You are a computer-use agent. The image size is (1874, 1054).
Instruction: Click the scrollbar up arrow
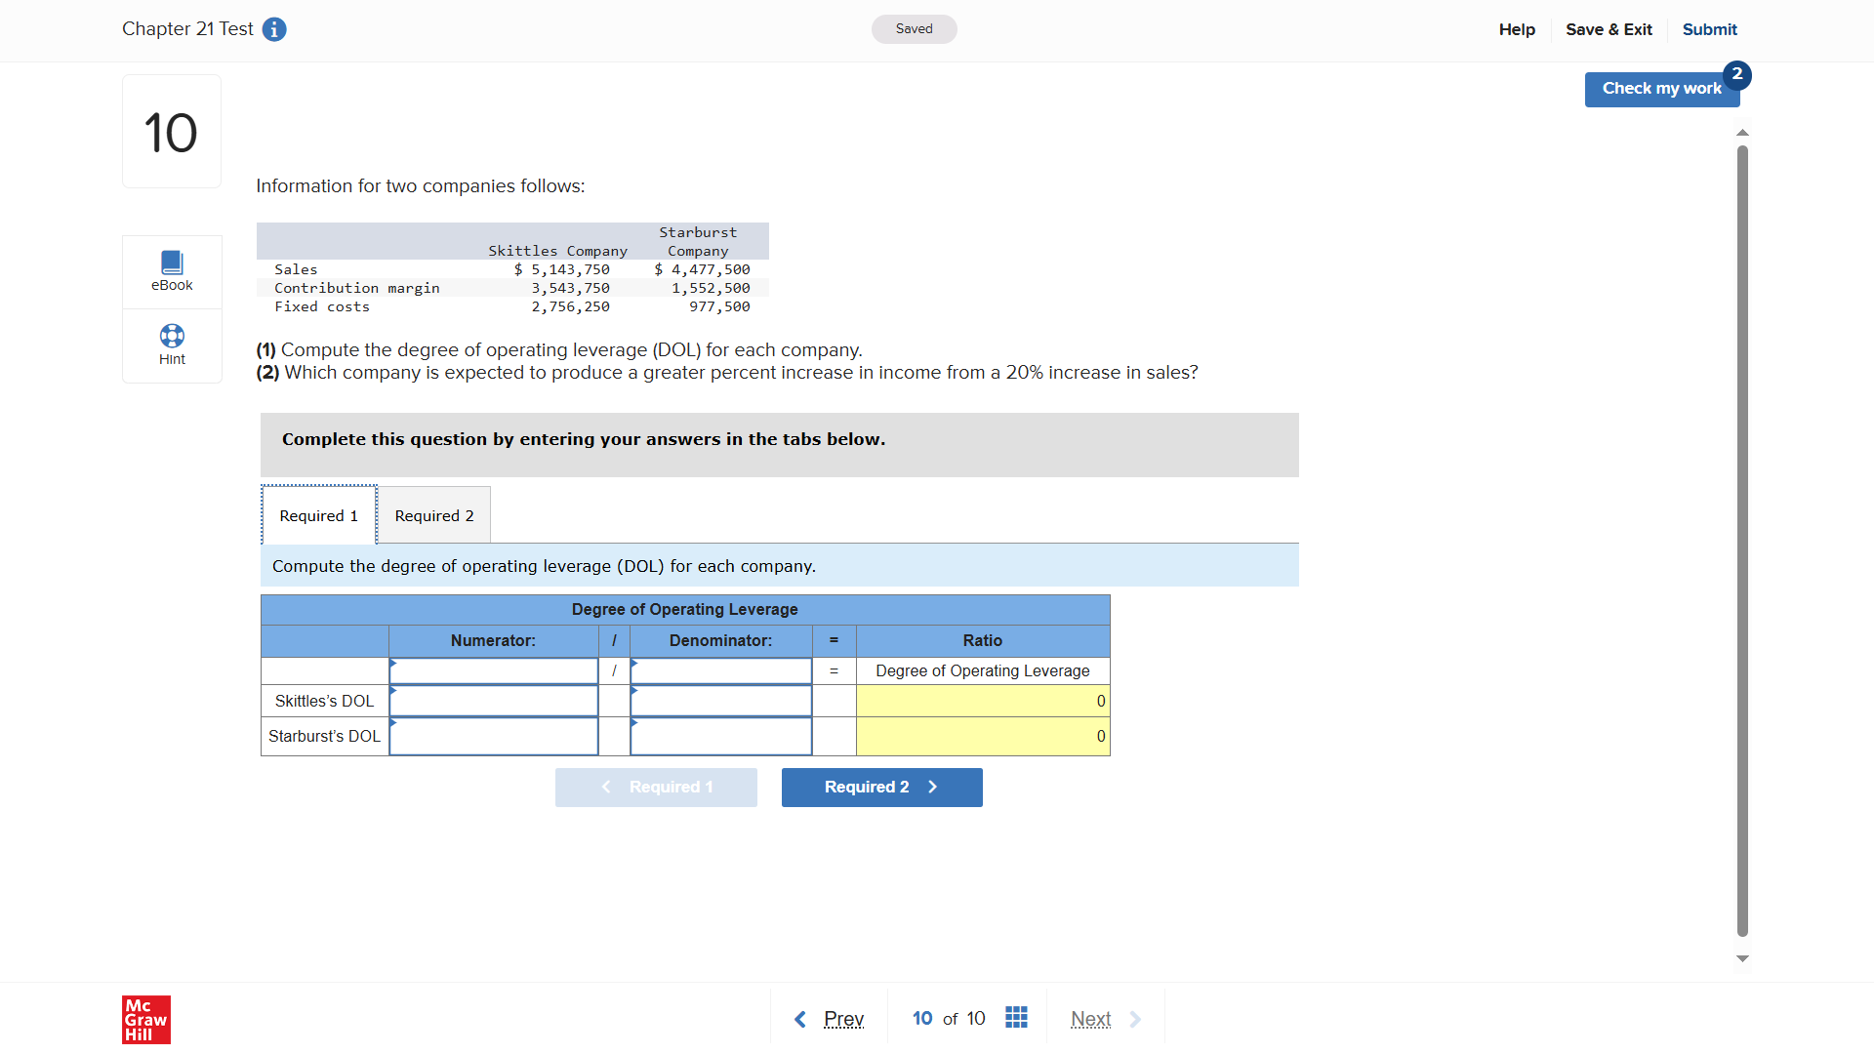pyautogui.click(x=1742, y=133)
